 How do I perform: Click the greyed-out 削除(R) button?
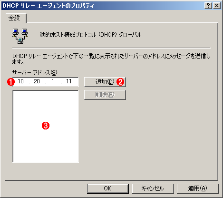(x=105, y=95)
